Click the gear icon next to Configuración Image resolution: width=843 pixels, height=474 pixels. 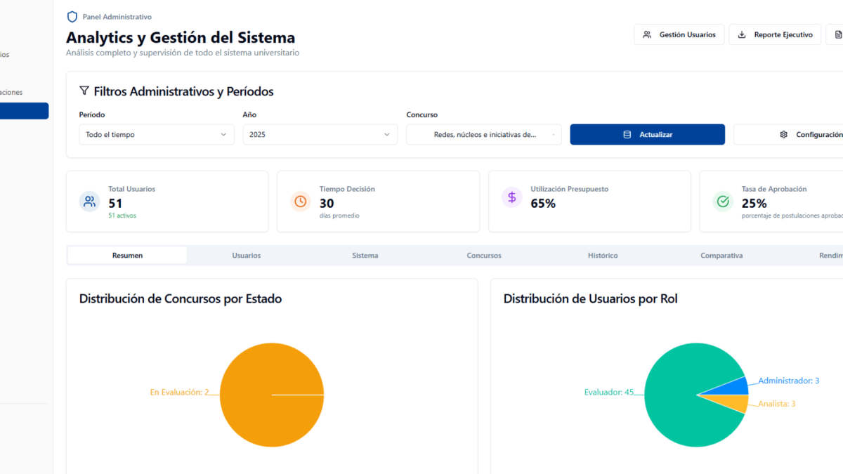(x=784, y=135)
